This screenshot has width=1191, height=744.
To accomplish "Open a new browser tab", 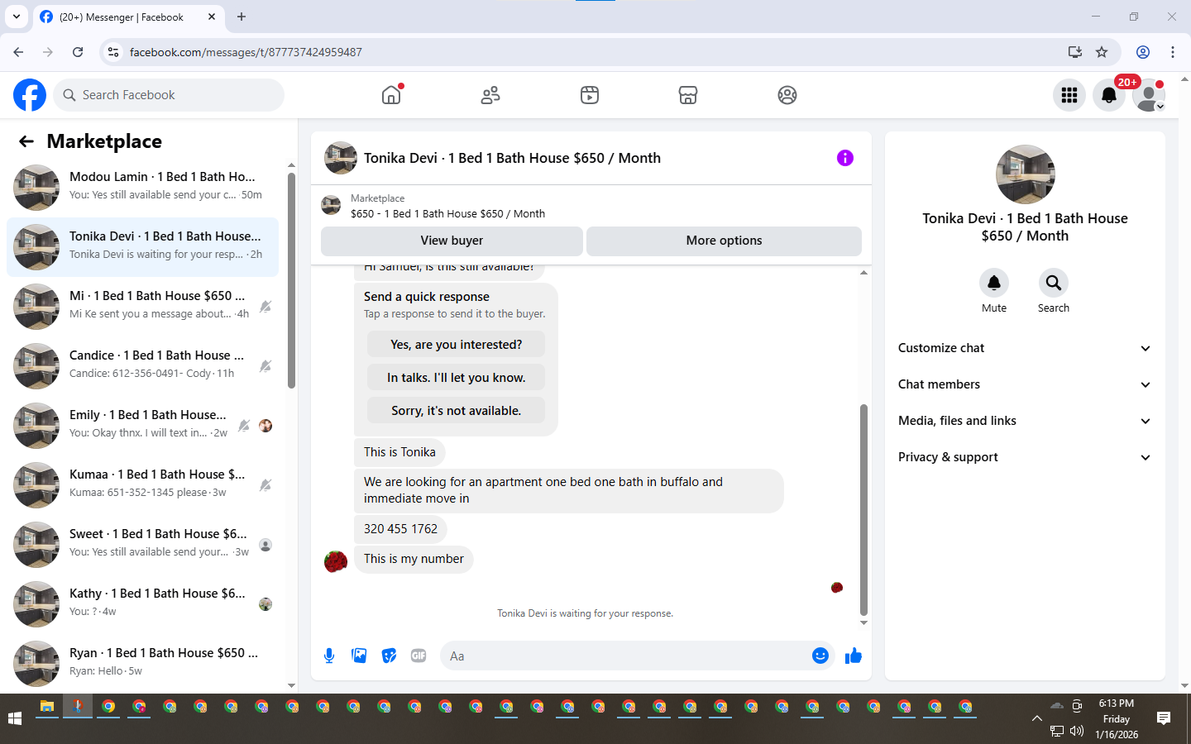I will [x=242, y=17].
